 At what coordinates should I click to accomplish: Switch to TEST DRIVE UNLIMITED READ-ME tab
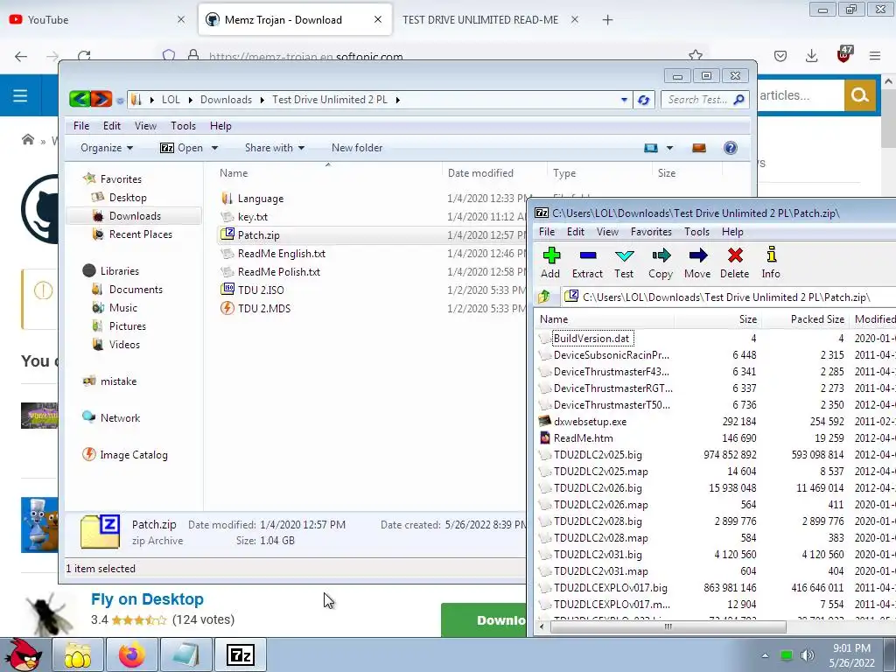coord(480,20)
